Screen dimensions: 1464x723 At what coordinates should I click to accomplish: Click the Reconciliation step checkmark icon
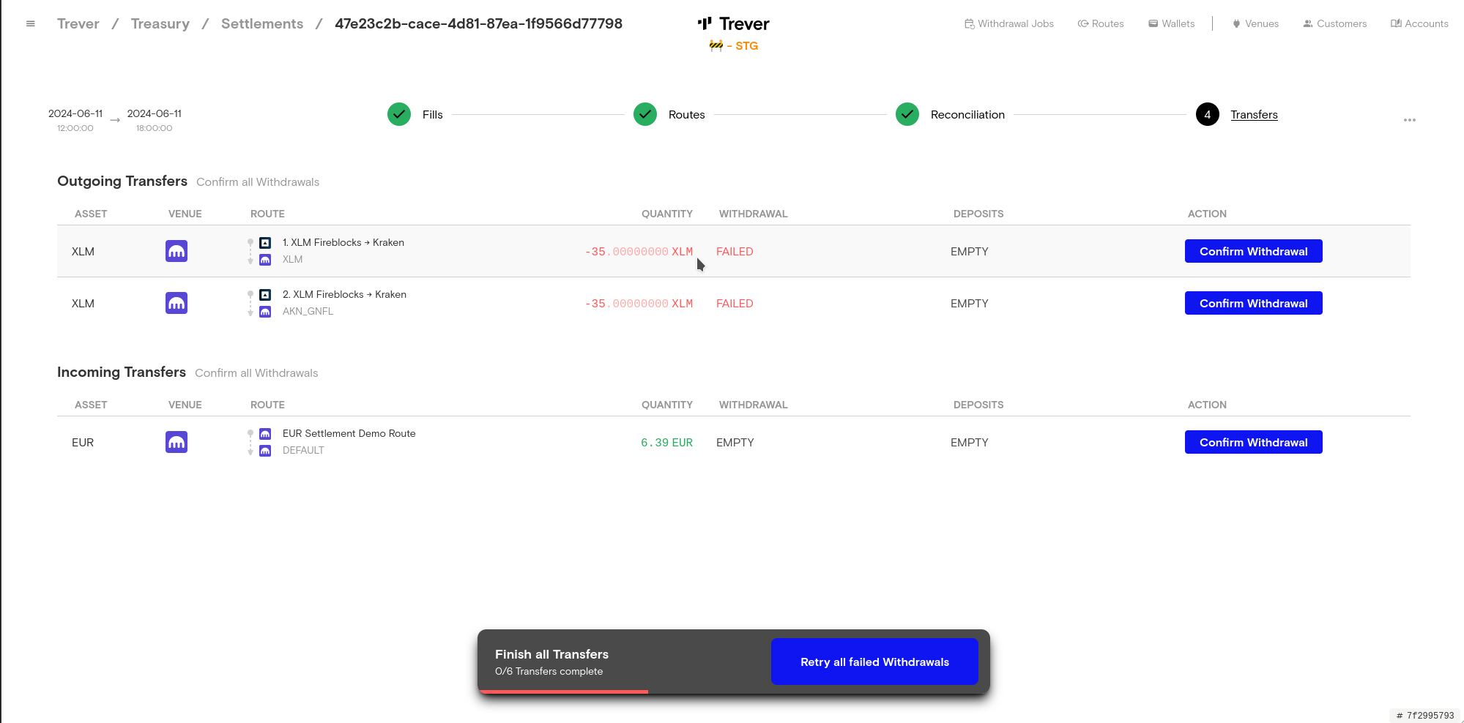click(907, 114)
